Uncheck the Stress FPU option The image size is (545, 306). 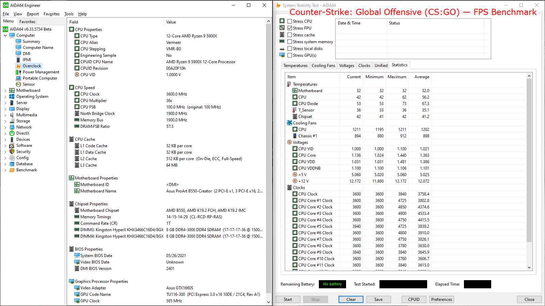pyautogui.click(x=290, y=28)
